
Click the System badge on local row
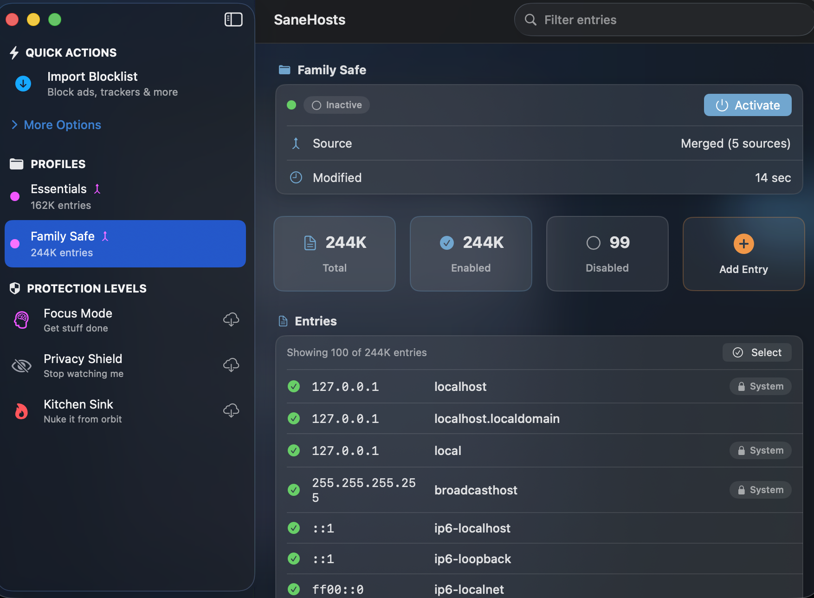tap(761, 450)
